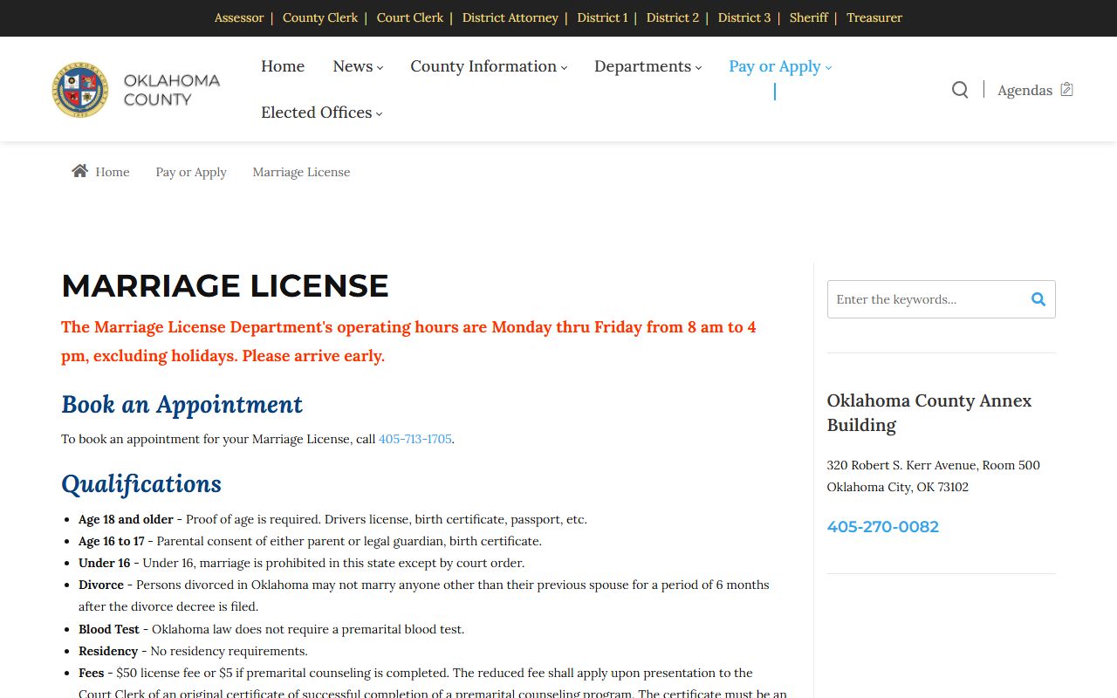Go to Home in main navigation
This screenshot has width=1117, height=698.
tap(283, 66)
